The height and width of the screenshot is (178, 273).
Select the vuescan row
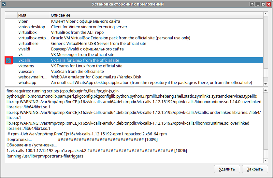coord(134,72)
